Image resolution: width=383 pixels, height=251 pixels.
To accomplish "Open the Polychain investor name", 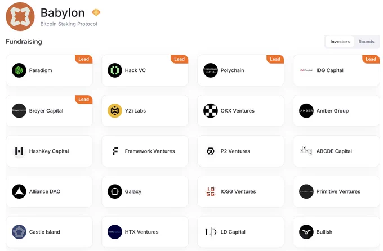I will 232,70.
